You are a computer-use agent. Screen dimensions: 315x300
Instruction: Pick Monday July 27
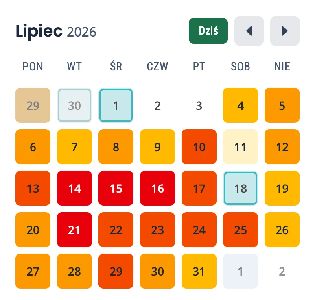pyautogui.click(x=33, y=271)
